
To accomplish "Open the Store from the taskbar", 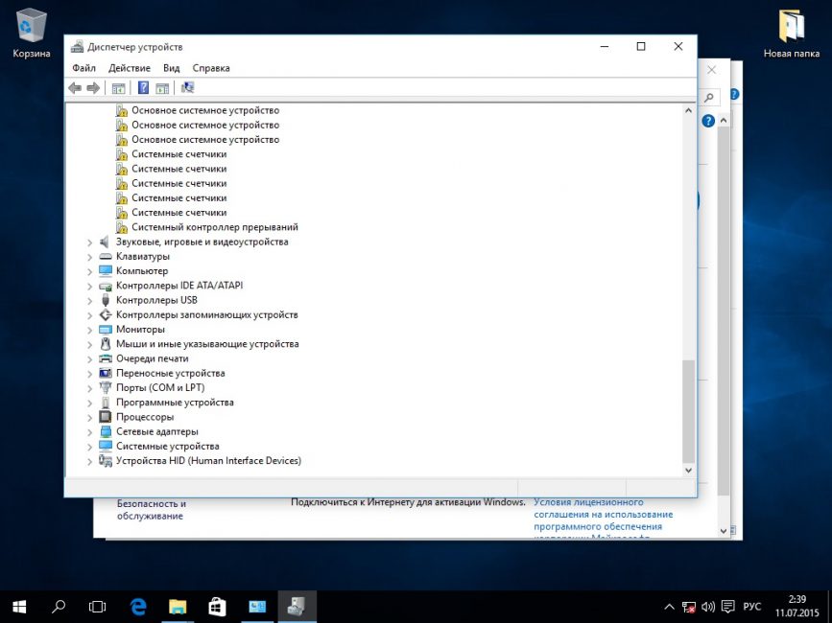I will click(x=217, y=607).
